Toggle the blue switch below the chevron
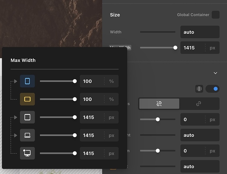 212,89
